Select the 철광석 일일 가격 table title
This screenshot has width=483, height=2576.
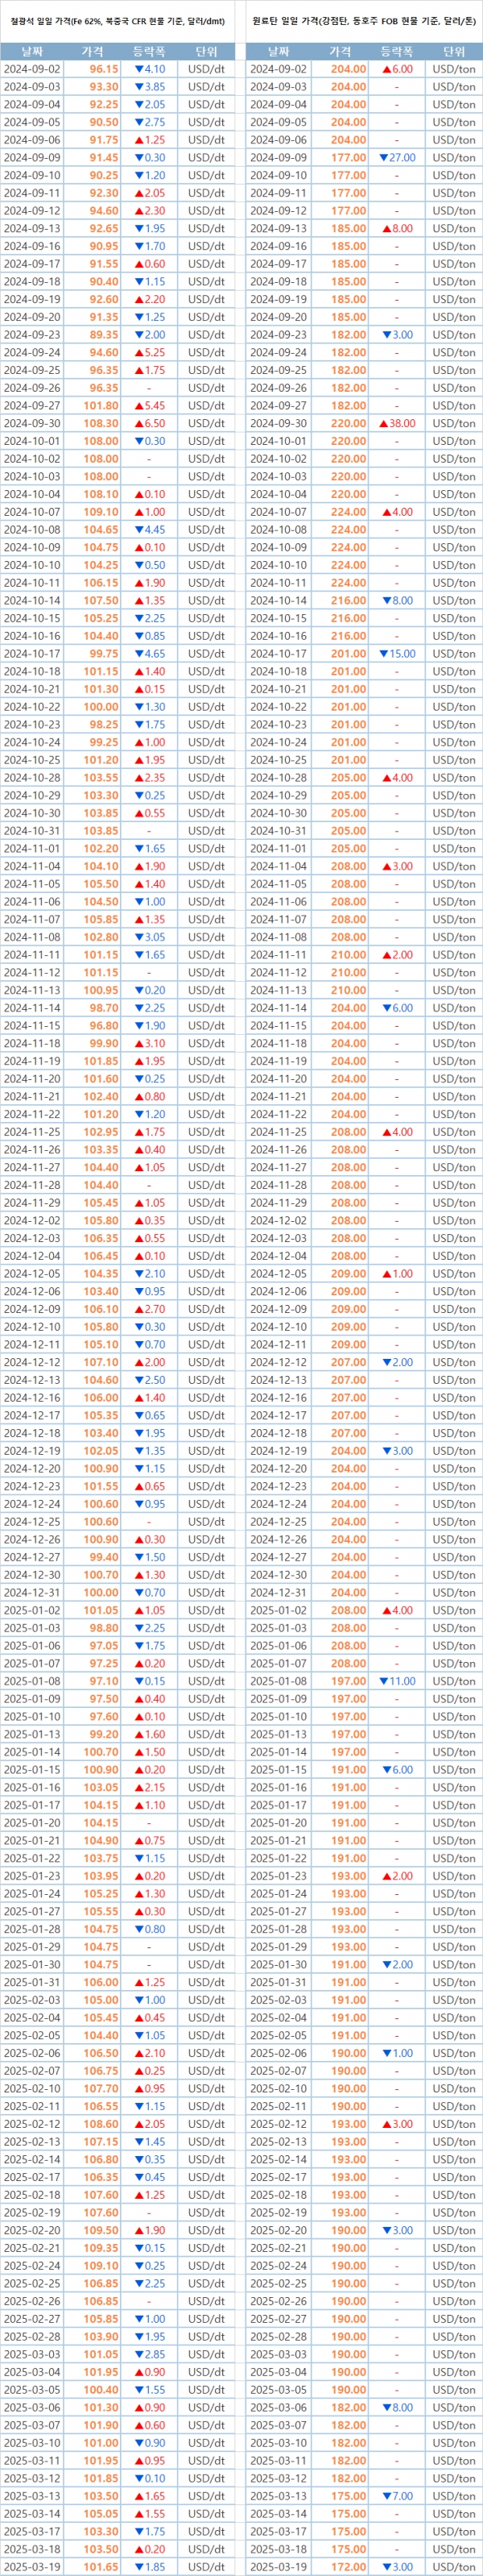click(x=118, y=20)
